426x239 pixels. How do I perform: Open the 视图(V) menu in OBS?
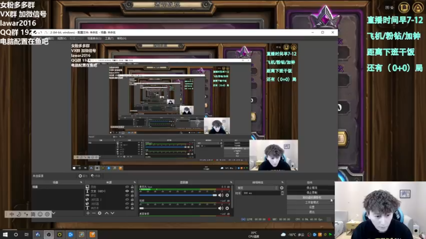[x=62, y=38]
